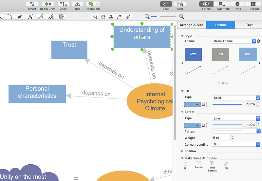This screenshot has width=262, height=181.
Task: Toggle the Format panel button
Action: (207, 4)
